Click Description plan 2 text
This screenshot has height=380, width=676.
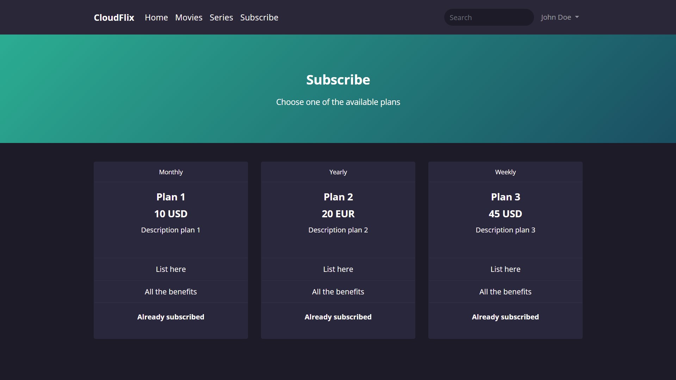(338, 230)
